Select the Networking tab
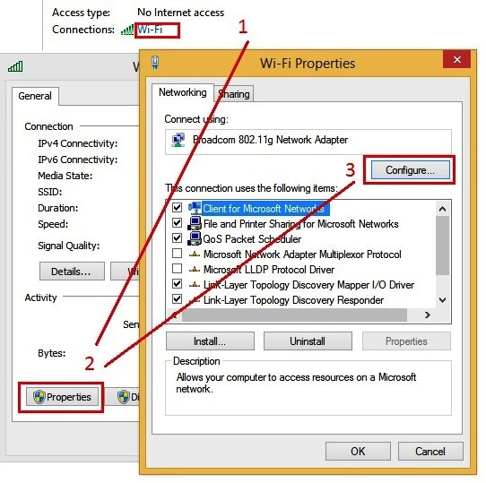The width and height of the screenshot is (486, 483). tap(183, 92)
